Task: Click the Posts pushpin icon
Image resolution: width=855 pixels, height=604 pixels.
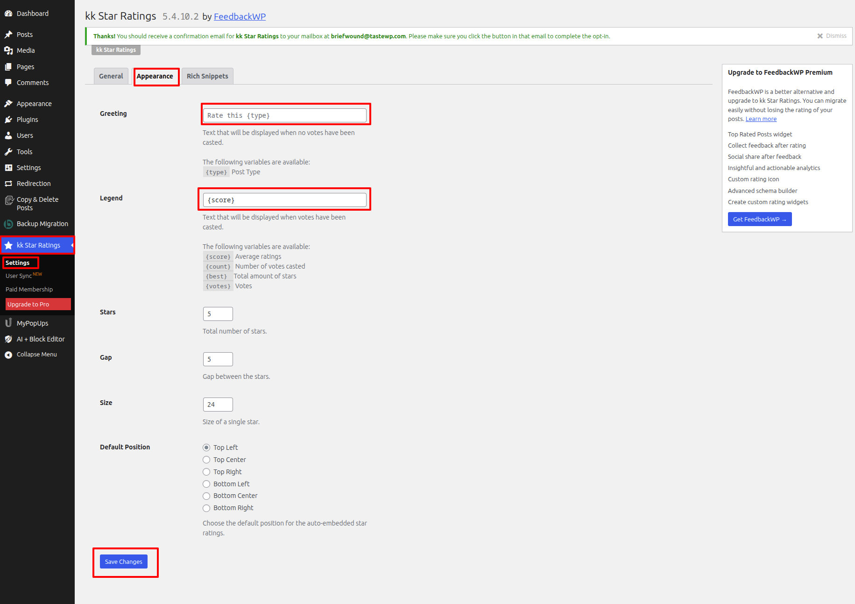Action: [x=8, y=35]
